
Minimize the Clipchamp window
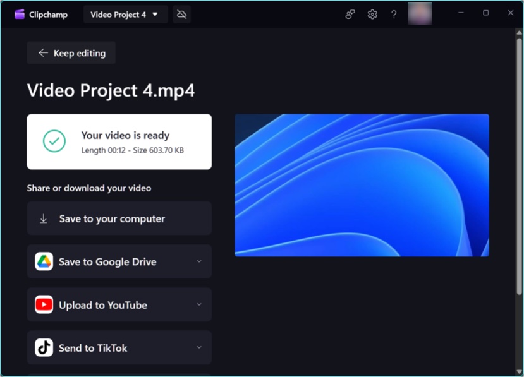(x=461, y=13)
